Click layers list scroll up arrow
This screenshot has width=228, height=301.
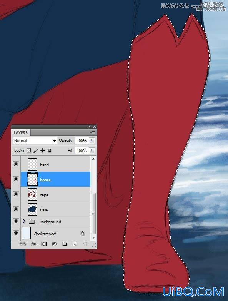[93, 159]
